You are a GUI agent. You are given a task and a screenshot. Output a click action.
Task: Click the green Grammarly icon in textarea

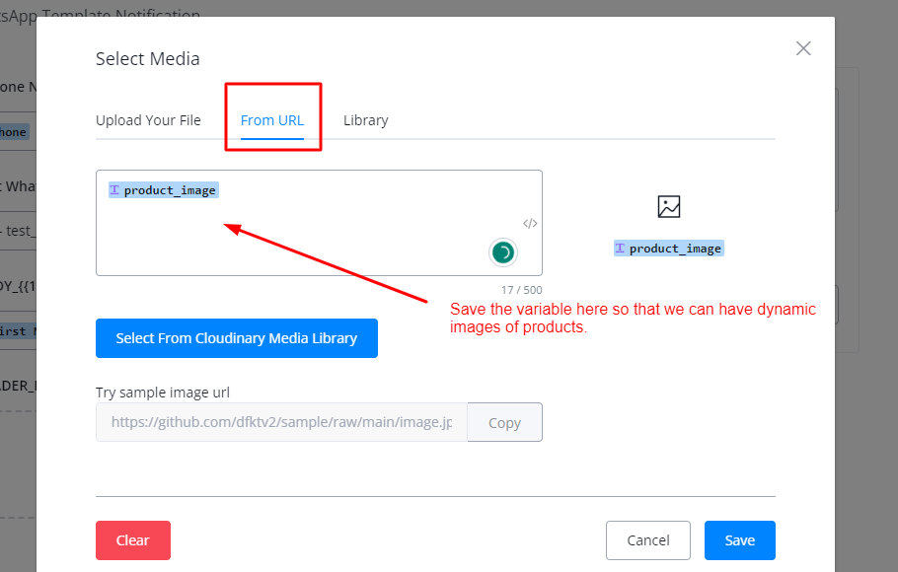[503, 253]
